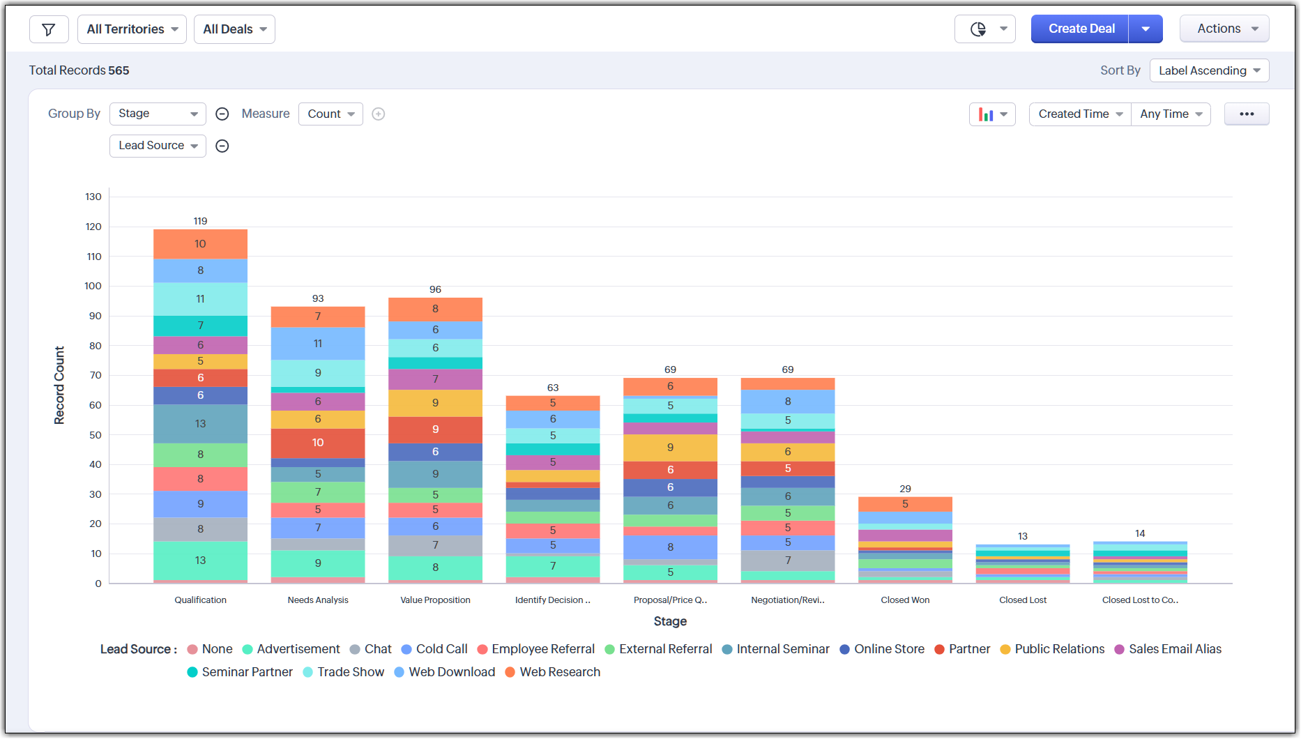Expand the All Territories dropdown
This screenshot has width=1301, height=739.
click(x=132, y=29)
